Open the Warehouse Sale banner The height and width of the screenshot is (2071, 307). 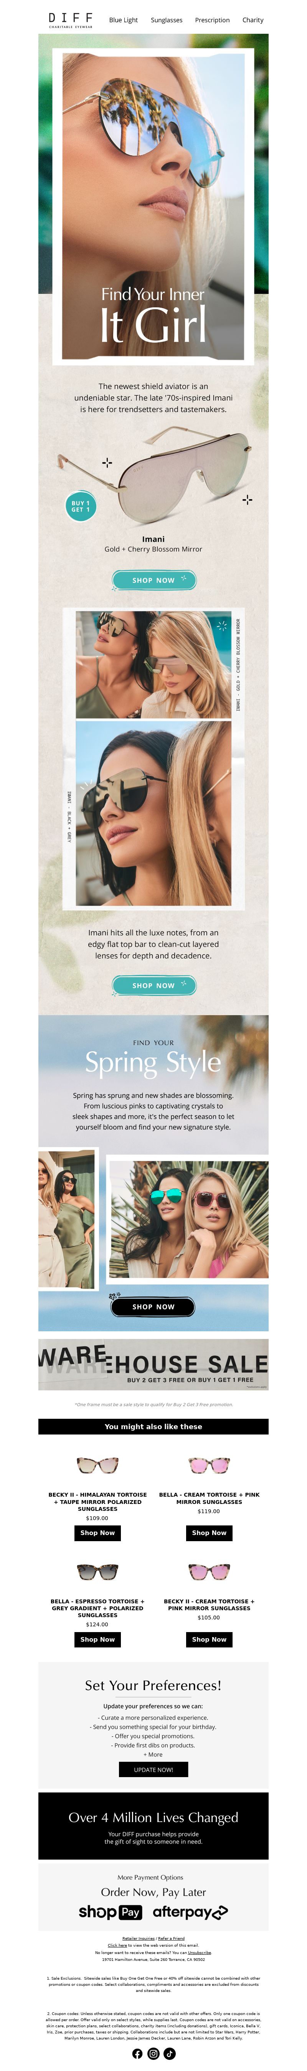[x=153, y=1364]
